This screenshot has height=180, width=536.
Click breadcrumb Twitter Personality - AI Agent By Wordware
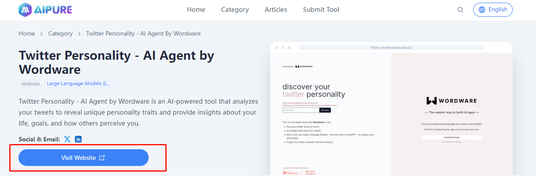[143, 33]
